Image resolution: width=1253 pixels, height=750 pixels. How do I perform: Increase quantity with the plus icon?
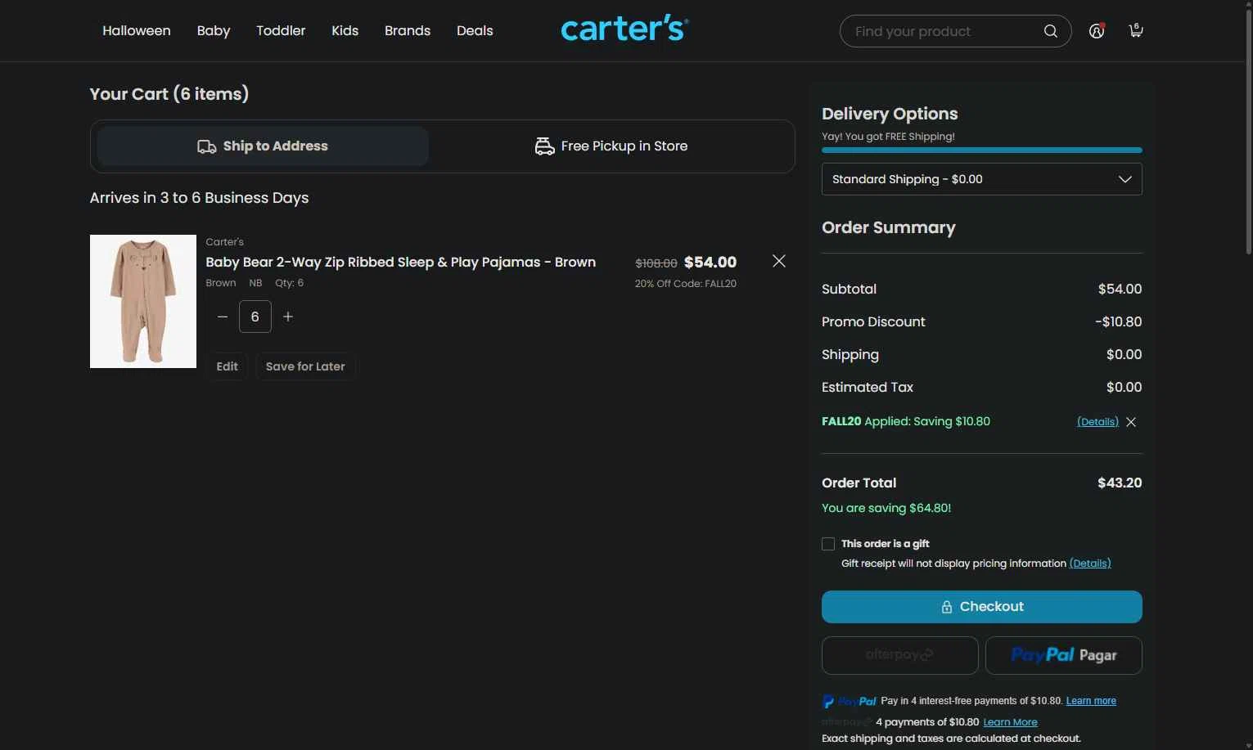288,317
